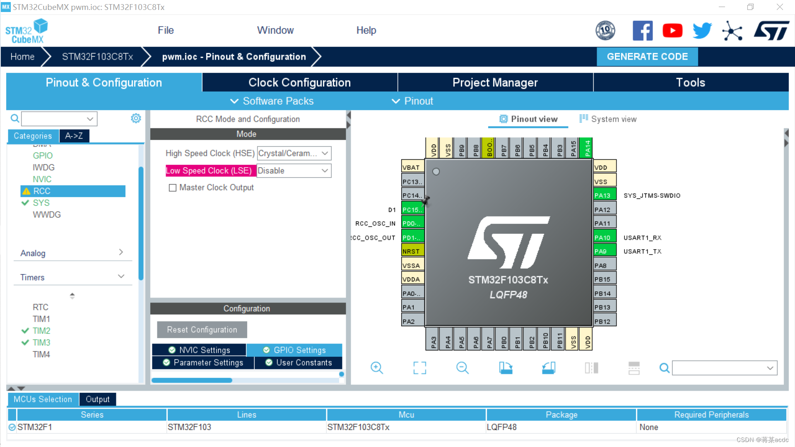Click the rotate pinout clockwise icon
Image resolution: width=795 pixels, height=447 pixels.
pyautogui.click(x=505, y=368)
